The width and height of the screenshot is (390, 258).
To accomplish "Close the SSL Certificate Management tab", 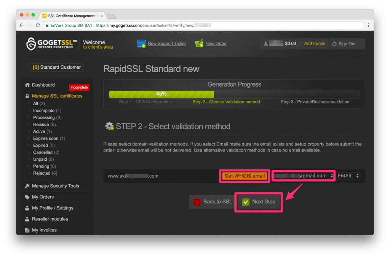I will coord(101,16).
